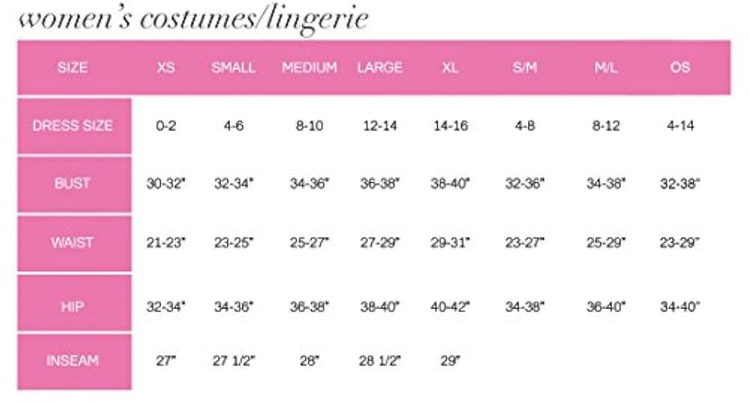Click the 0-2 dress size value
Image resolution: width=749 pixels, height=401 pixels.
(x=166, y=126)
